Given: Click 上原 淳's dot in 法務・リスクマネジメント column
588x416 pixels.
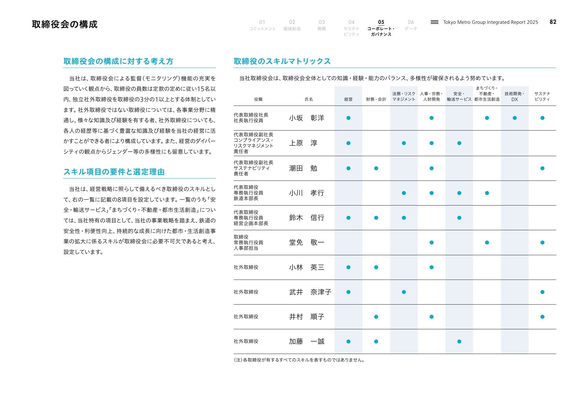Looking at the screenshot, I should tap(404, 143).
